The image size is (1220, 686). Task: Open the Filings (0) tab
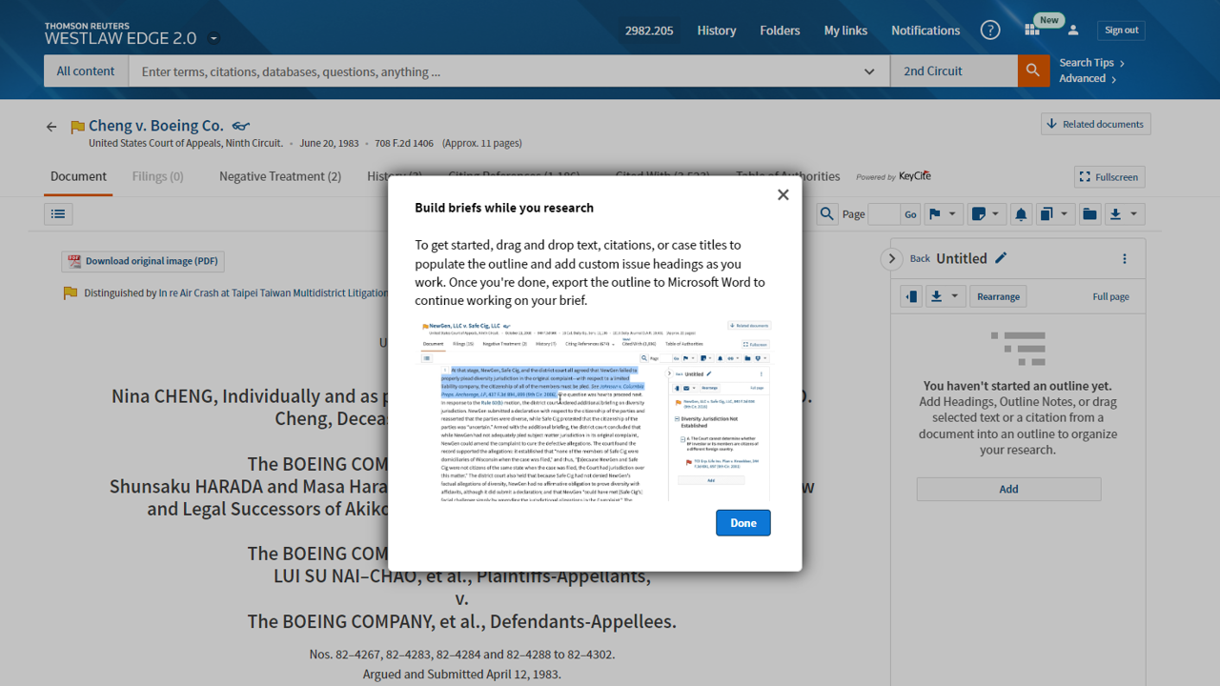point(157,176)
